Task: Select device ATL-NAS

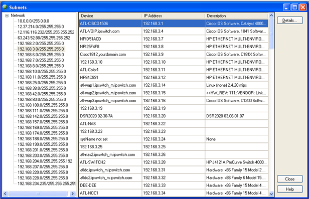Action: [88, 124]
